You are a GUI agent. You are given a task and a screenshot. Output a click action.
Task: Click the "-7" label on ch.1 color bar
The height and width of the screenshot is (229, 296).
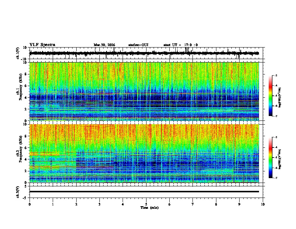(x=275, y=116)
